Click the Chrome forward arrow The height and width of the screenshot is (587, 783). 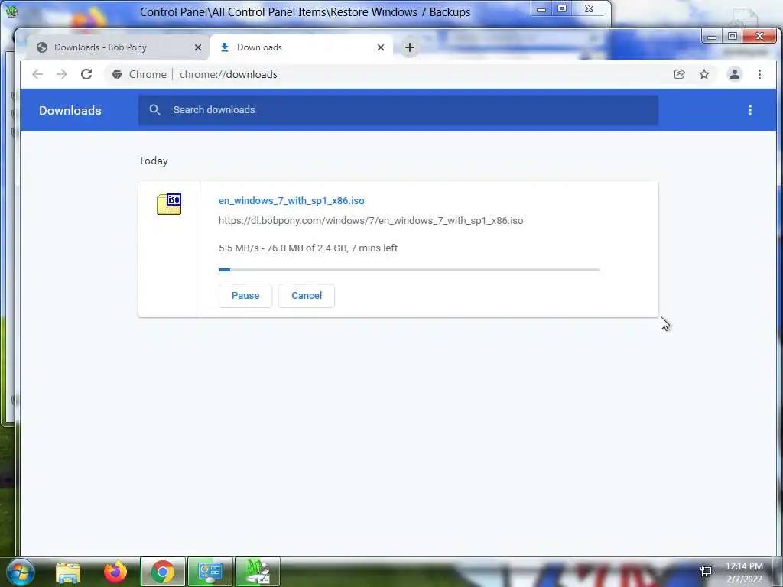point(61,74)
